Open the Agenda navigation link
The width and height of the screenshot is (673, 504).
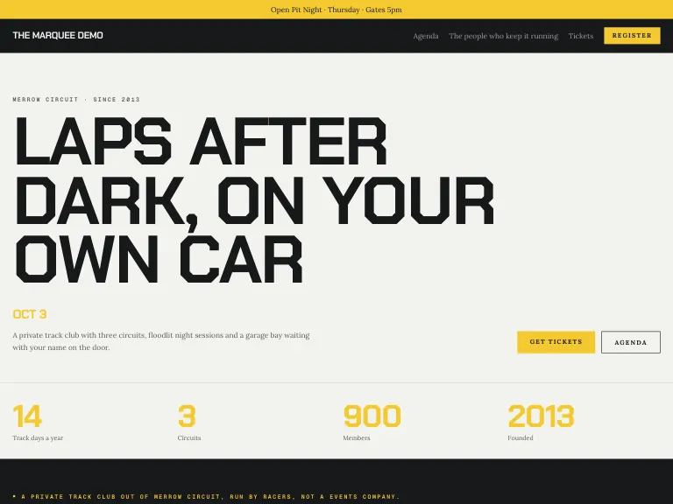pyautogui.click(x=426, y=36)
